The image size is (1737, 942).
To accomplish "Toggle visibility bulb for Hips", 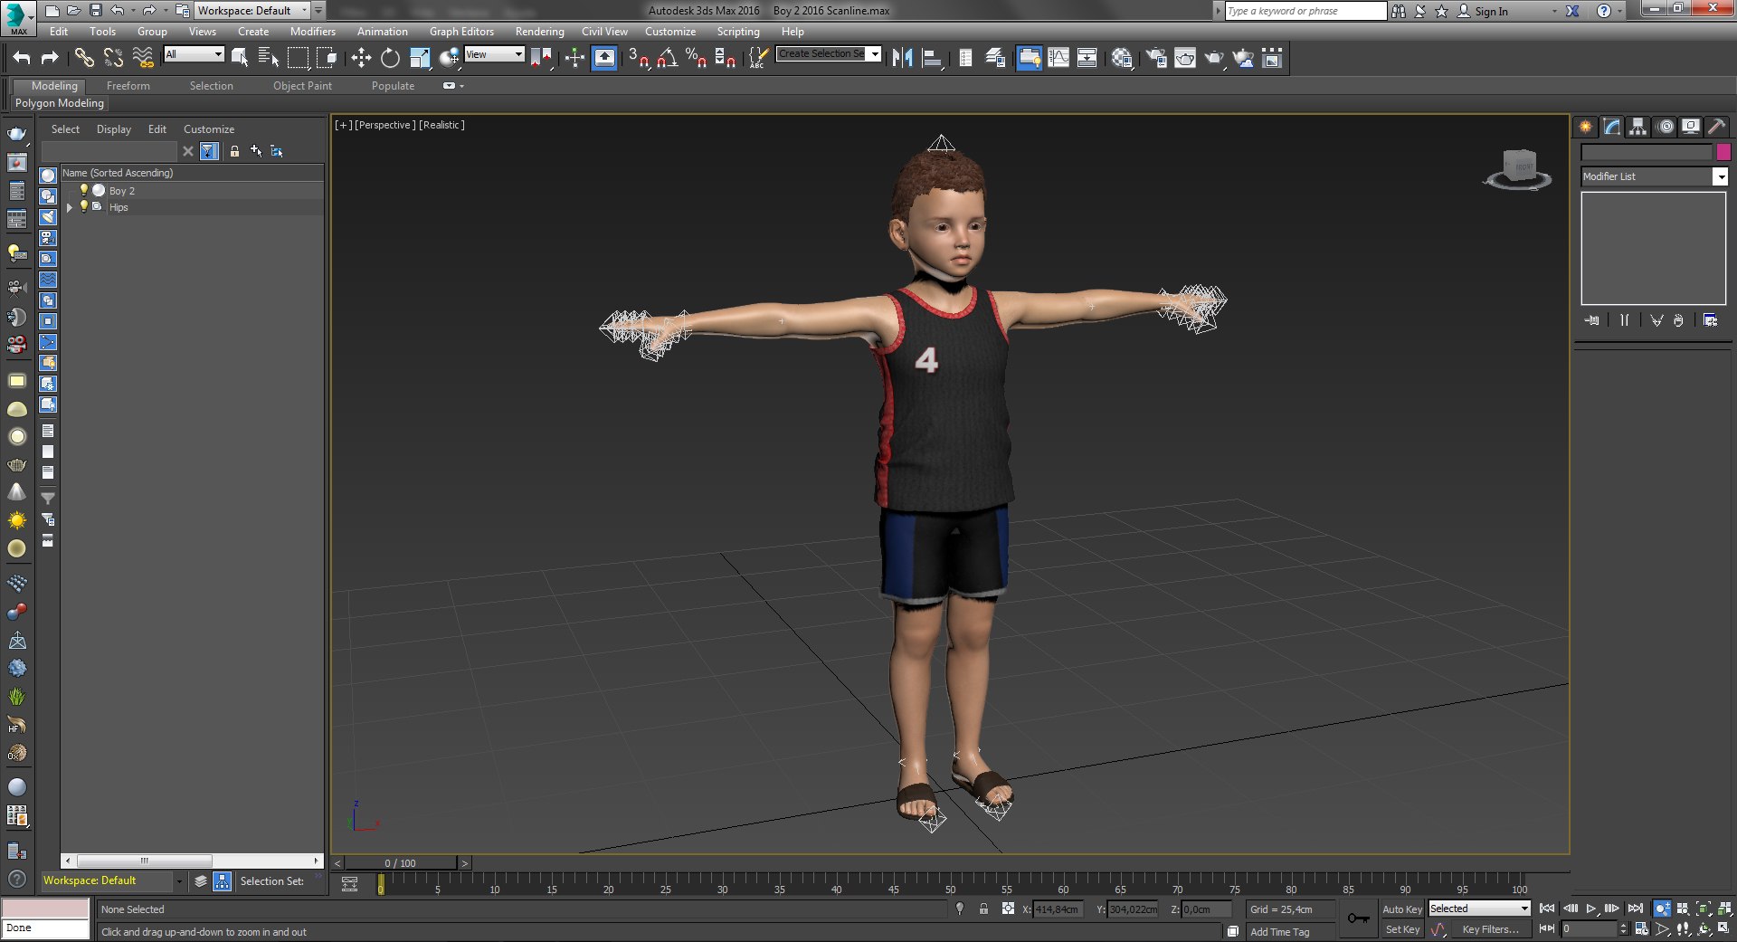I will [83, 206].
